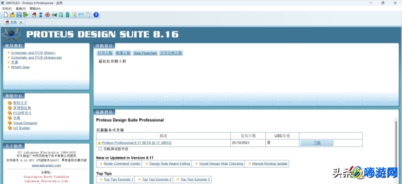Open the red PCB Layout icon
402x184 pixels.
pos(47,15)
